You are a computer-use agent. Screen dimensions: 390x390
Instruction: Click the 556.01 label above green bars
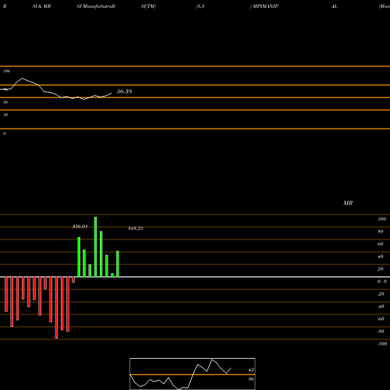(x=80, y=226)
